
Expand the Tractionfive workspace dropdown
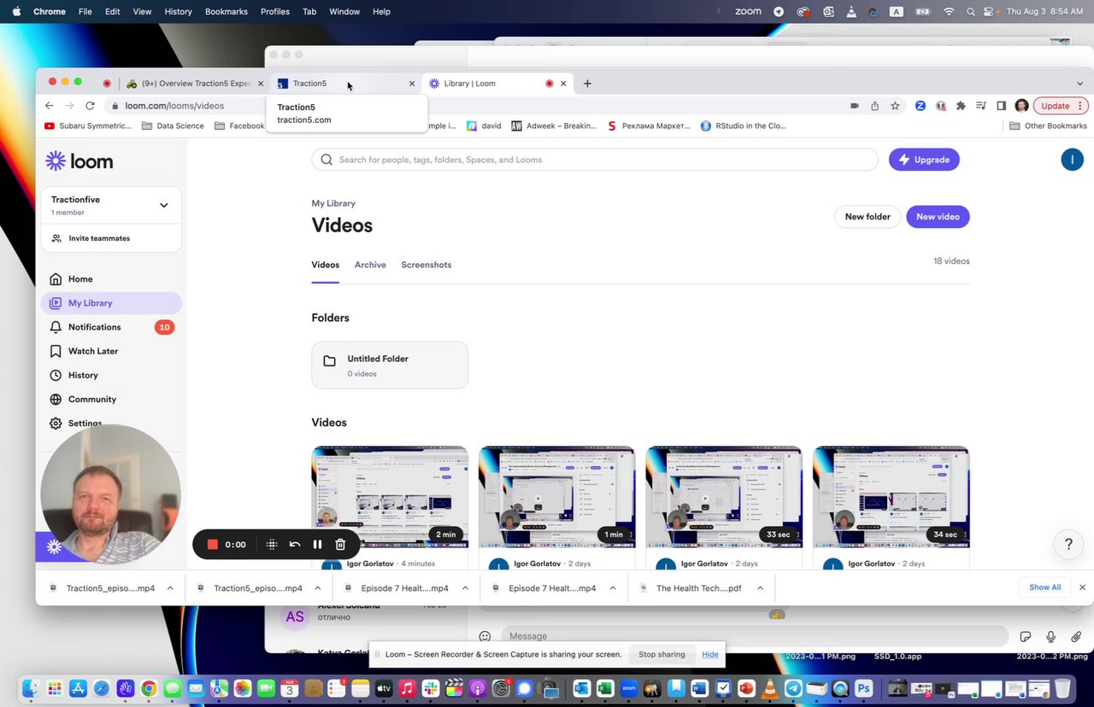coord(163,205)
